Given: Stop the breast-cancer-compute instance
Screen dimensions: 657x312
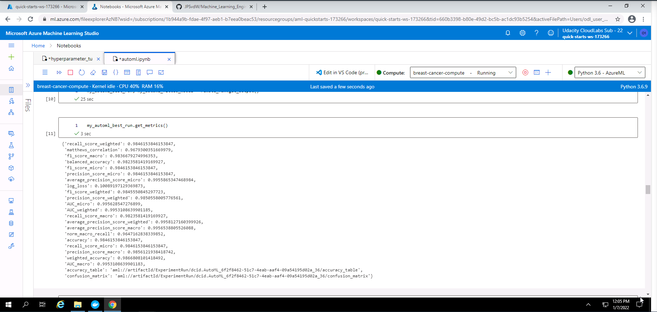Looking at the screenshot, I should click(x=525, y=72).
